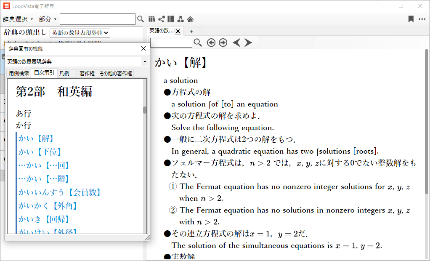Screen dimensions: 430x261
Task: Open the 辞典選択 dropdown menu
Action: (18, 19)
